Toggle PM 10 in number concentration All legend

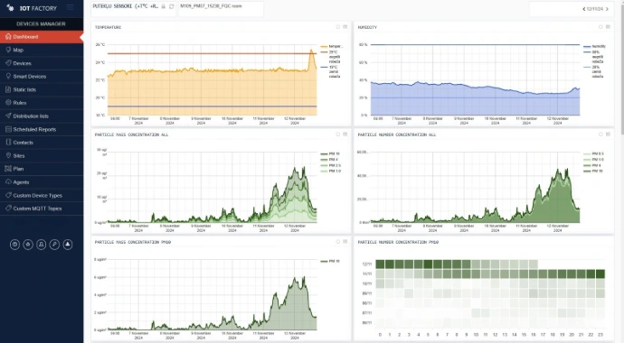click(x=593, y=171)
